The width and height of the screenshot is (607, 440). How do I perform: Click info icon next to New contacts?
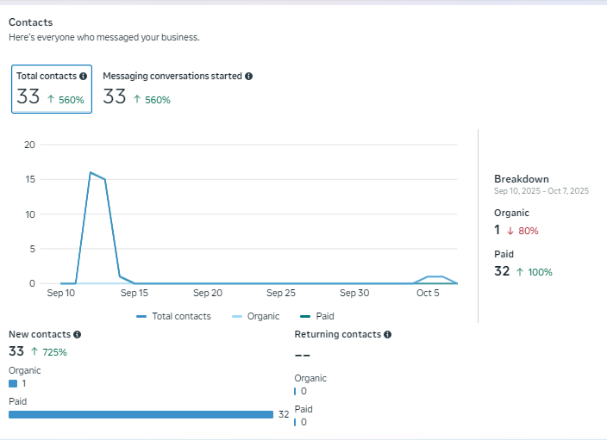[78, 334]
